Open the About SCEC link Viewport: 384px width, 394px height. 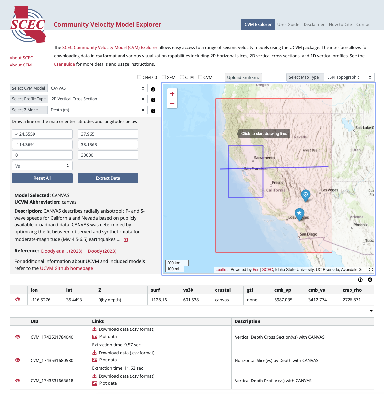[21, 58]
